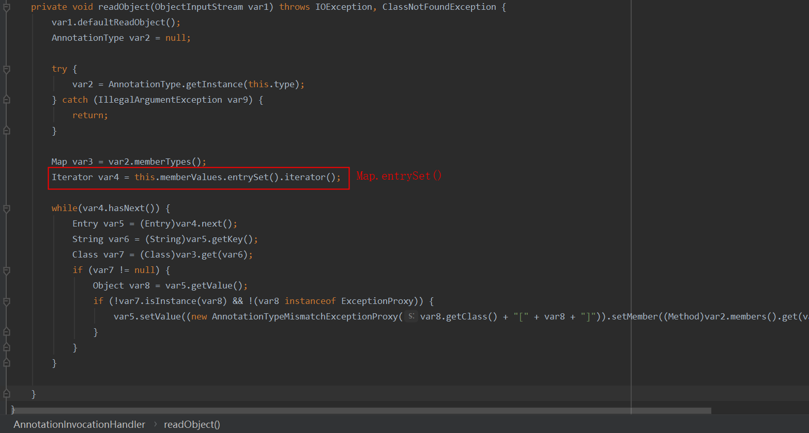Click the 'return;' statement
This screenshot has width=809, height=433.
[x=90, y=115]
